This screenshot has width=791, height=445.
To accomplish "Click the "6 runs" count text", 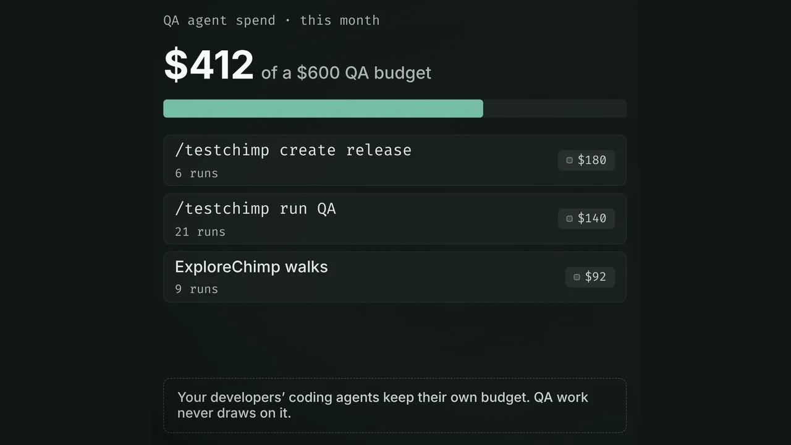I will coord(197,174).
